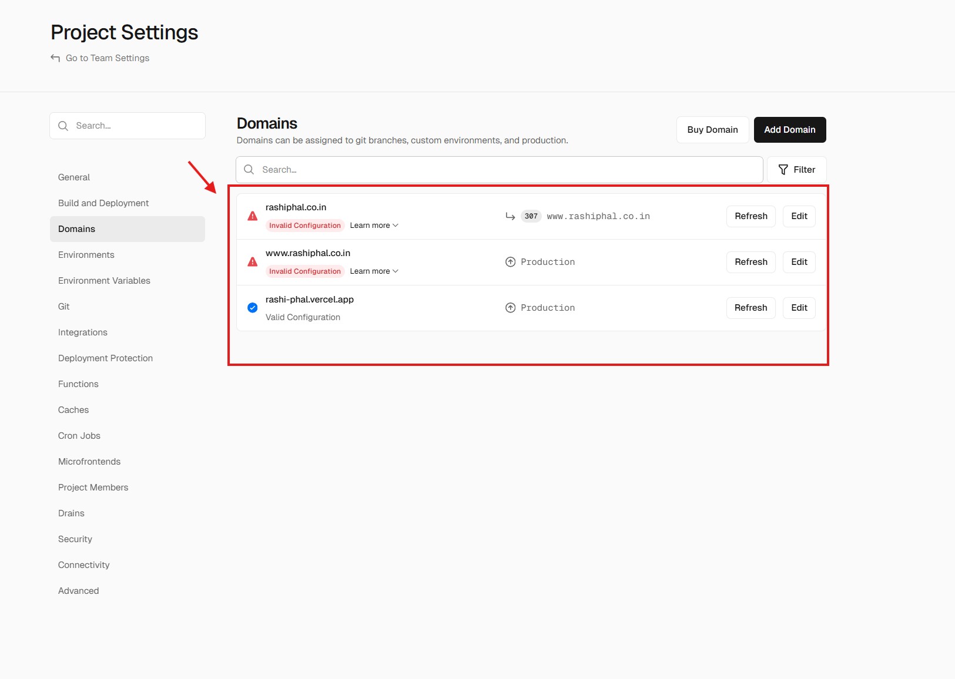The height and width of the screenshot is (679, 955).
Task: Click the blue verified checkmark for rashi-phal.vercel.app
Action: point(253,308)
